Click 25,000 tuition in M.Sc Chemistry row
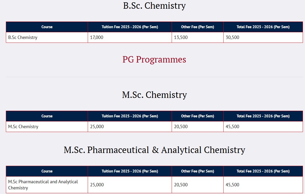The height and width of the screenshot is (194, 305). pos(97,127)
